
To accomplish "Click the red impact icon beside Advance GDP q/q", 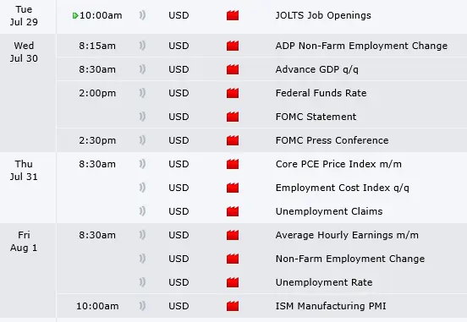I will pyautogui.click(x=233, y=69).
